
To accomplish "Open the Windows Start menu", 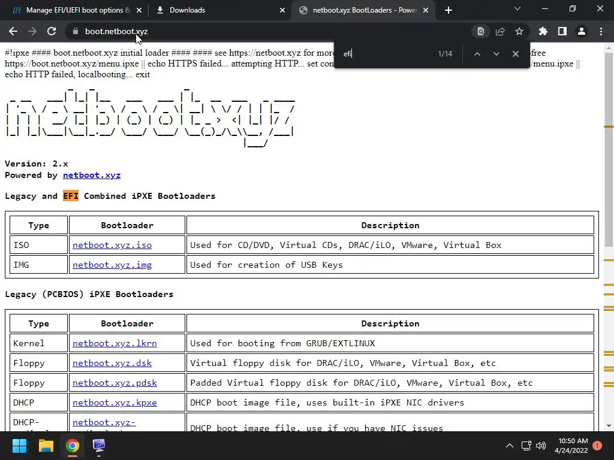I will pyautogui.click(x=19, y=446).
